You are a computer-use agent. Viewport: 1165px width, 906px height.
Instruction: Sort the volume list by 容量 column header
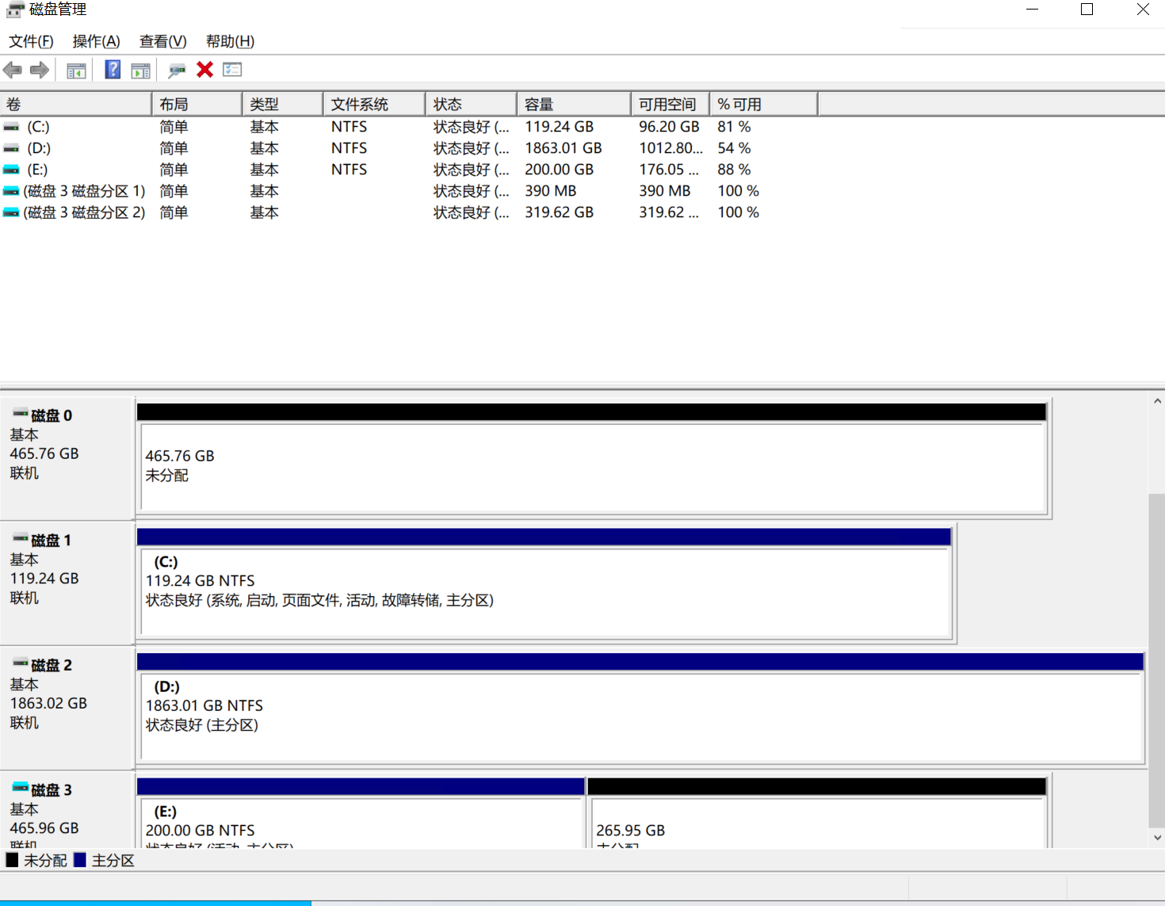click(572, 105)
